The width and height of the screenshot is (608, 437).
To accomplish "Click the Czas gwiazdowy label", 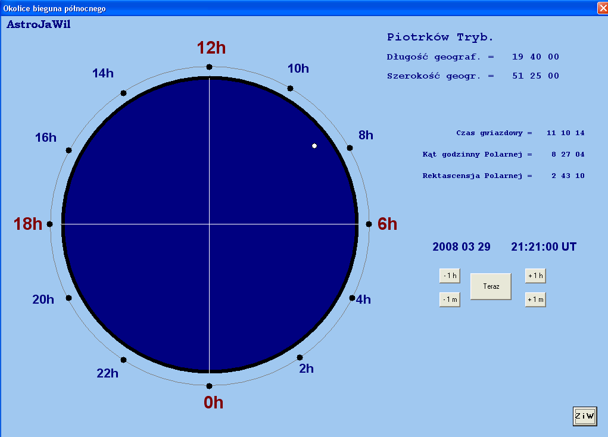I will coord(489,133).
